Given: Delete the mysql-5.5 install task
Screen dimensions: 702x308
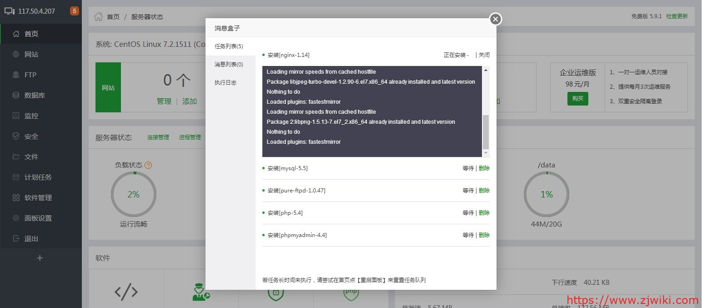Looking at the screenshot, I should pyautogui.click(x=484, y=168).
